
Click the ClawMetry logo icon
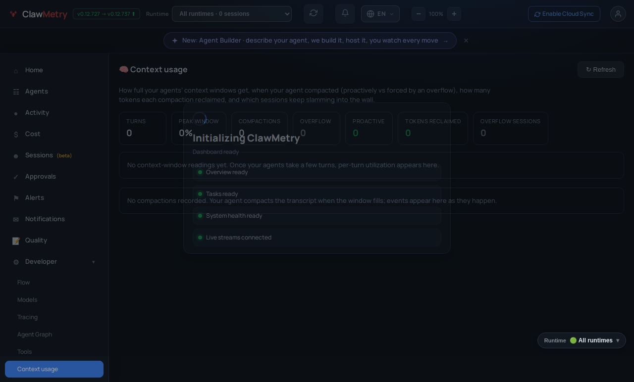coord(13,14)
